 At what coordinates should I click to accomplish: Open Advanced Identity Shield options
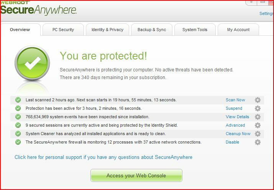point(235,125)
